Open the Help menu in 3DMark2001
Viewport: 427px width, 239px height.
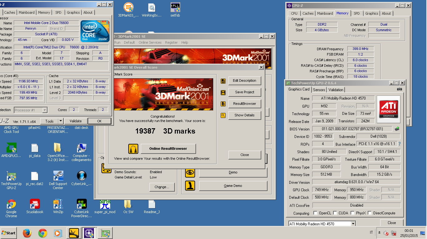185,42
